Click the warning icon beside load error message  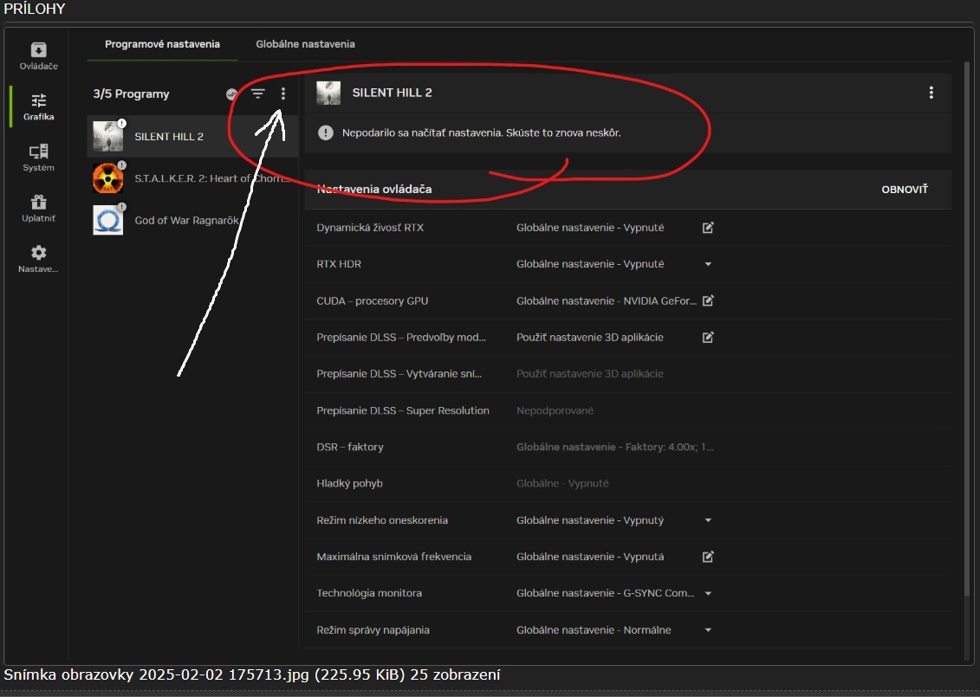(x=326, y=132)
